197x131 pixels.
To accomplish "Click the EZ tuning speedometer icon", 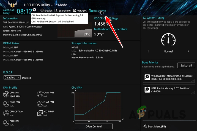I will [168, 40].
